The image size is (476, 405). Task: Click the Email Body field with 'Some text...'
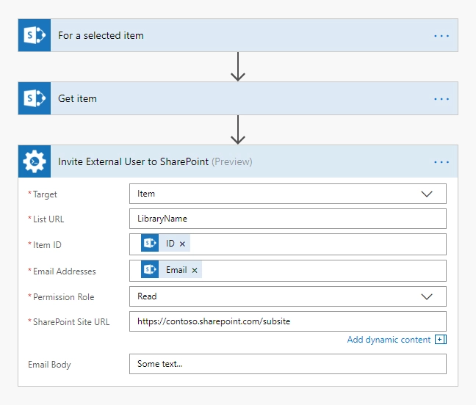click(288, 364)
